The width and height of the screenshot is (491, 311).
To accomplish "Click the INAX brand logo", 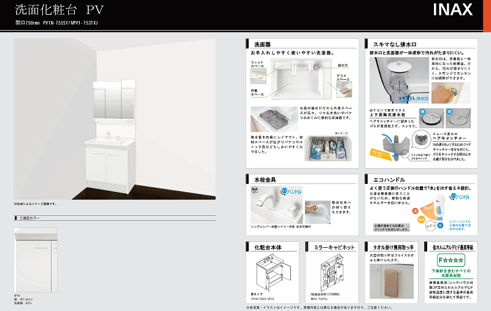I will [452, 10].
